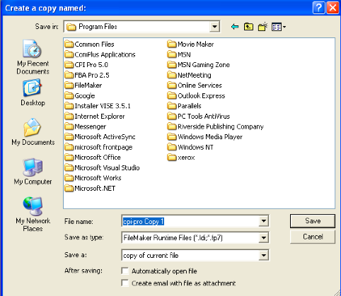Go back using the green arrow icon
This screenshot has width=341, height=296.
pos(235,27)
